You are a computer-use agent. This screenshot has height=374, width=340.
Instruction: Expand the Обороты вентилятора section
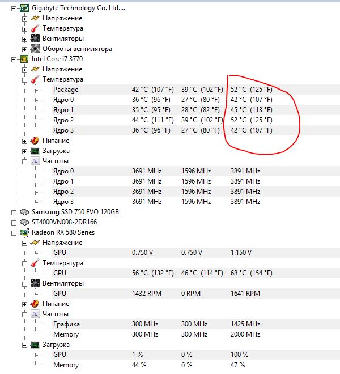(x=24, y=49)
